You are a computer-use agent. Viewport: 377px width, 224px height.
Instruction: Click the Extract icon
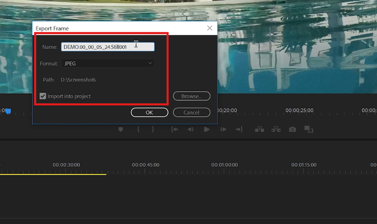point(276,129)
